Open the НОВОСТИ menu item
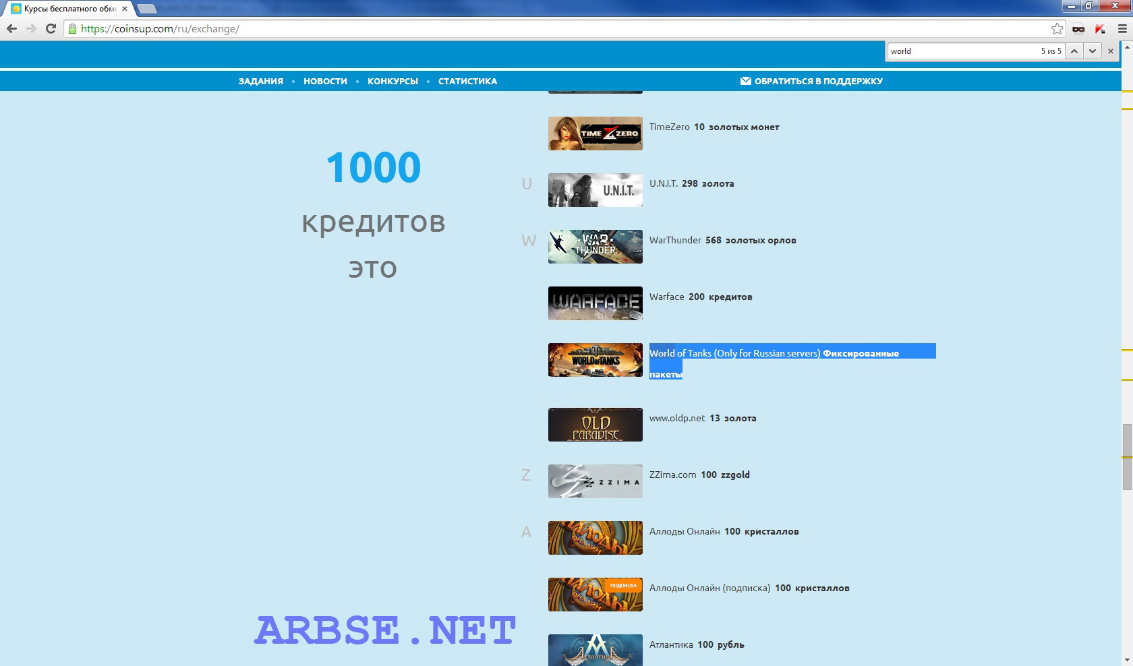1133x666 pixels. (x=325, y=81)
